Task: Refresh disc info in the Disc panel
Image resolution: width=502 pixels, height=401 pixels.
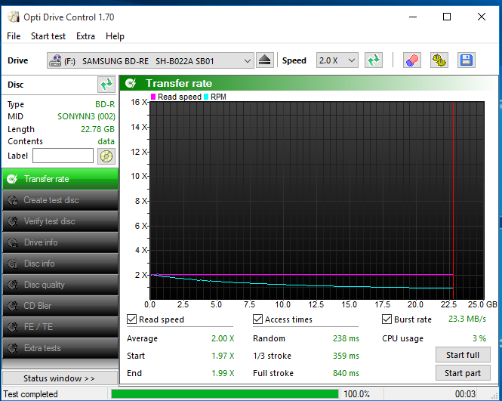Action: pyautogui.click(x=106, y=85)
